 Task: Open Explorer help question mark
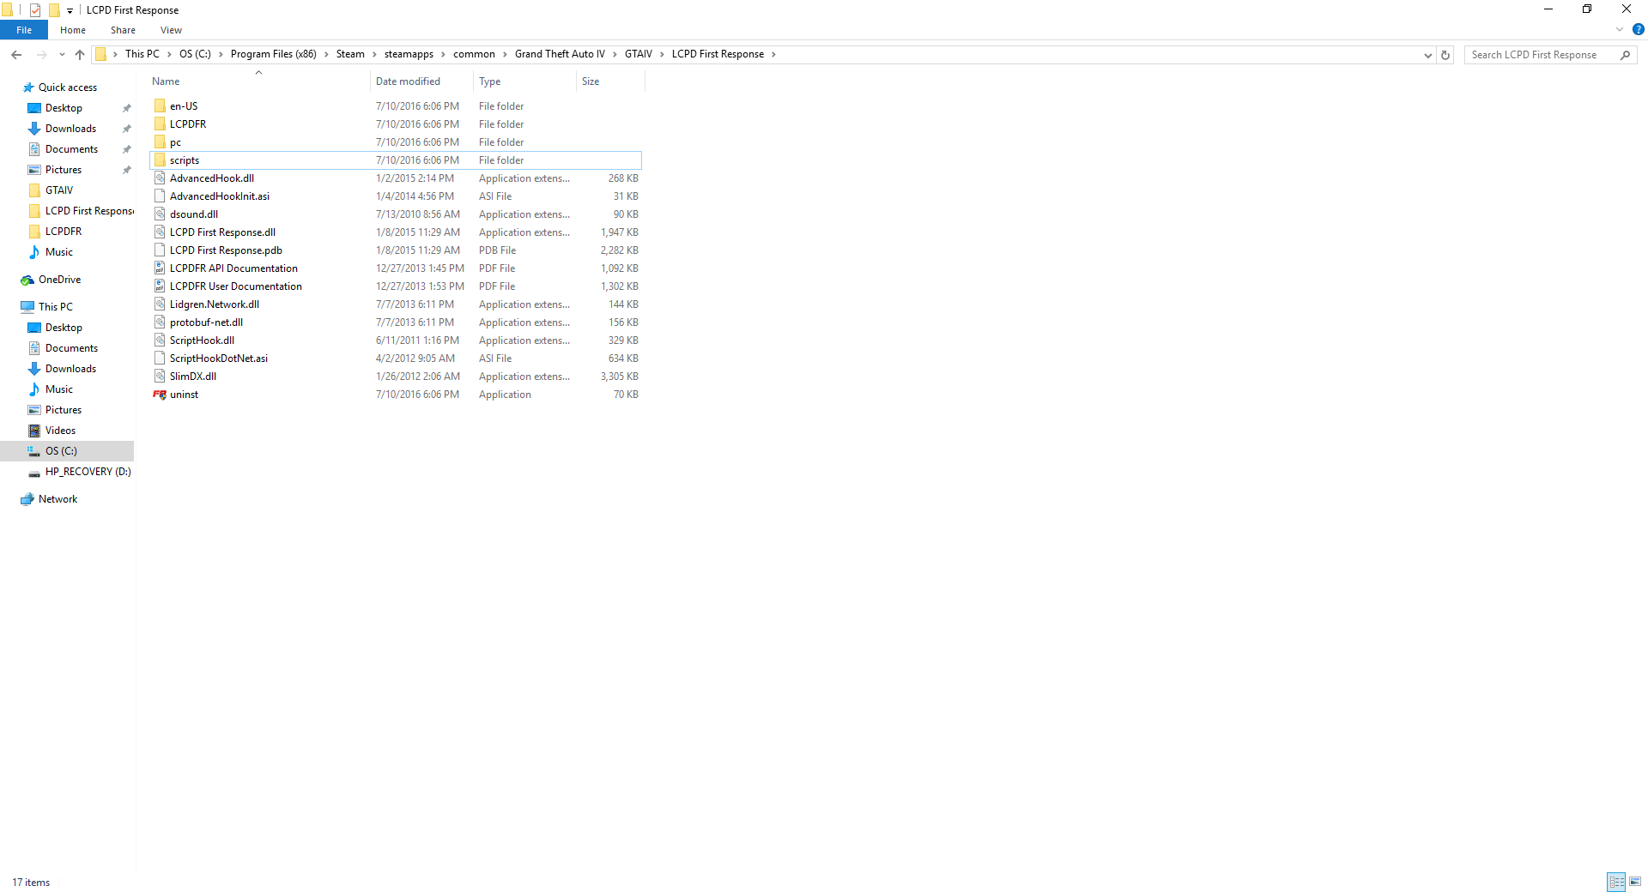1639,29
